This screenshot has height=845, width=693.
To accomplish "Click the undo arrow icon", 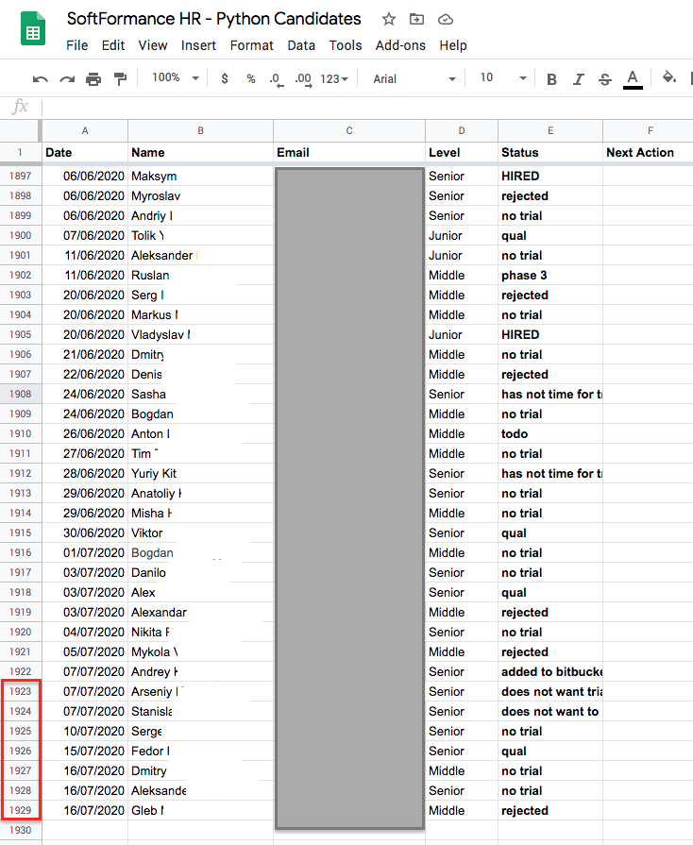I will pyautogui.click(x=40, y=79).
